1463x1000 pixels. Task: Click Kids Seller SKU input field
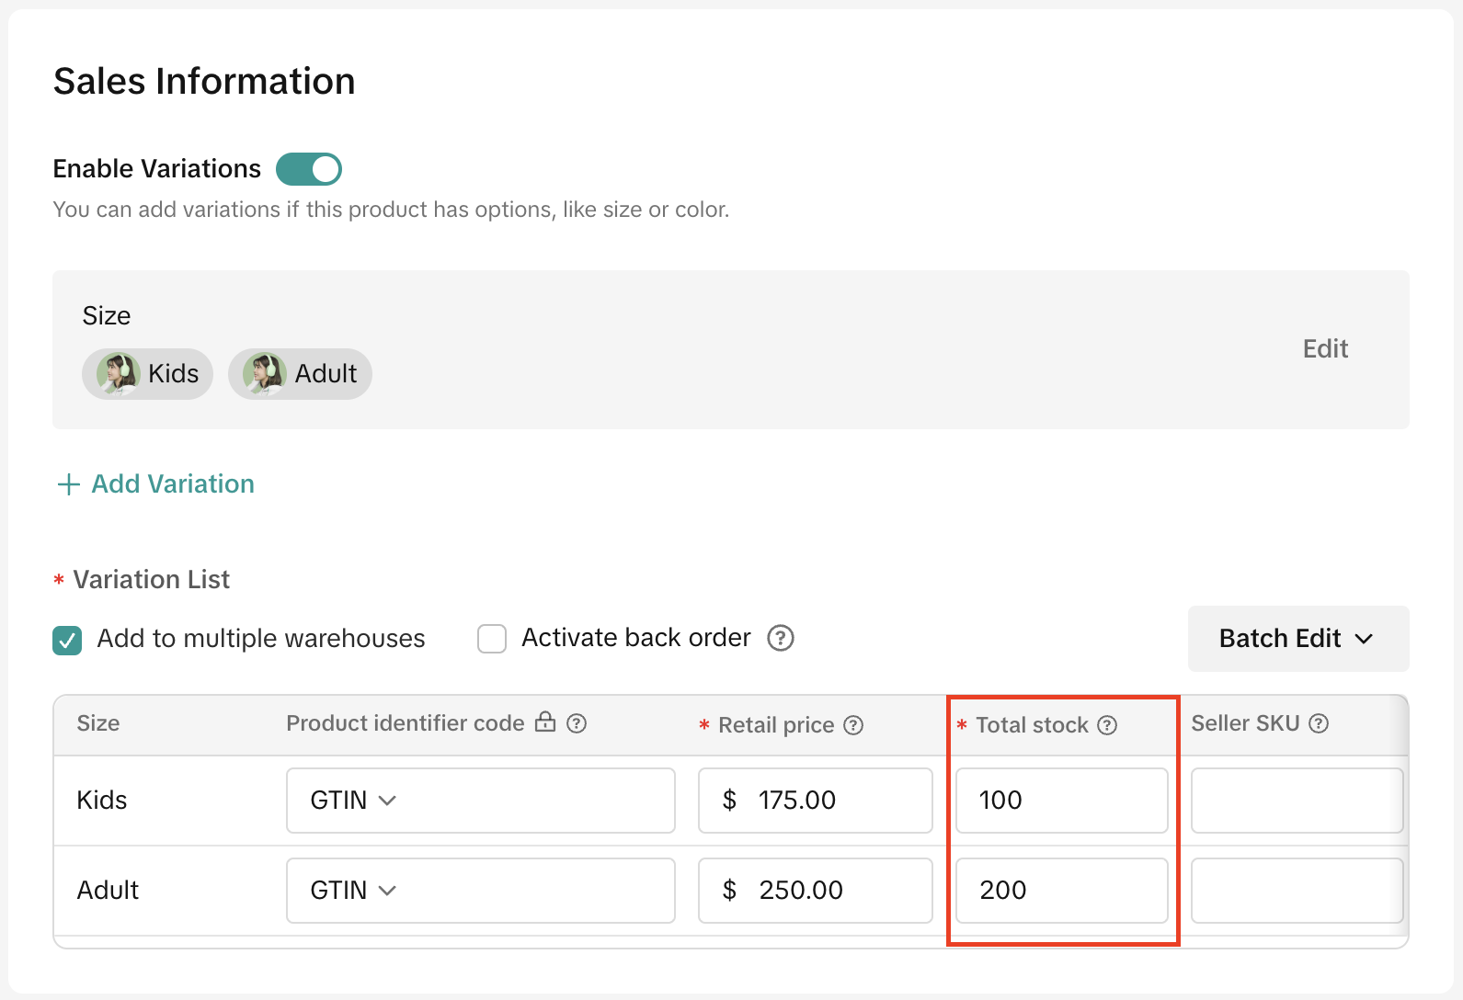tap(1296, 801)
